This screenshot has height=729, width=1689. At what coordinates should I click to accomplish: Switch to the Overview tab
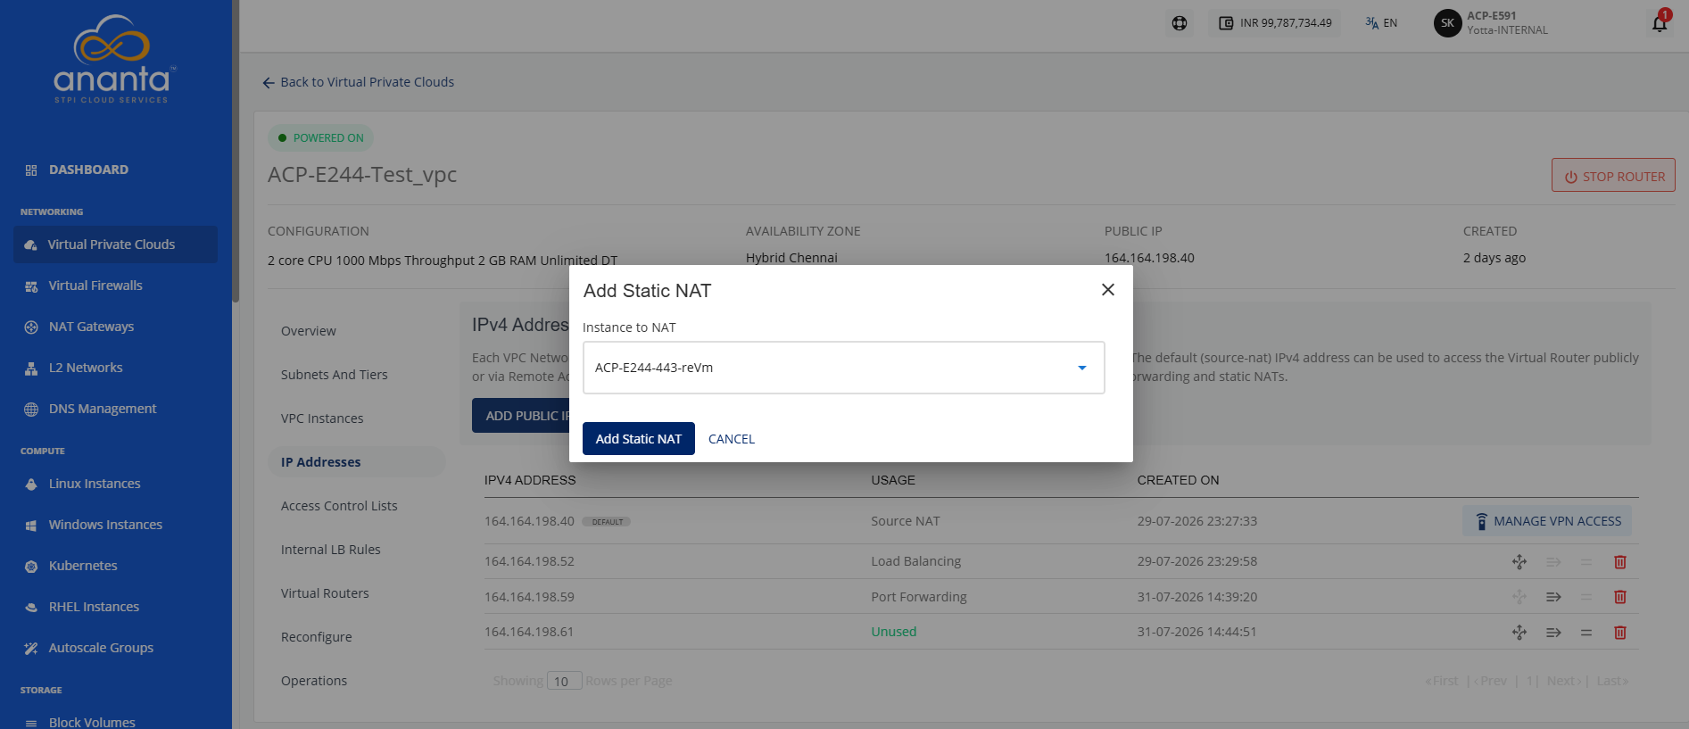point(309,331)
